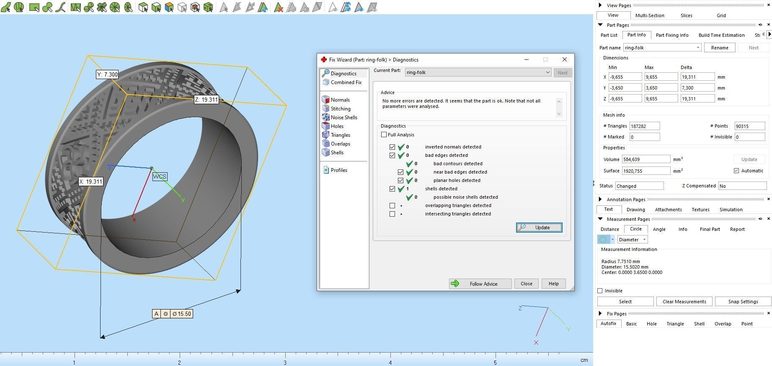Click the green triangle with red X icon
772x366 pixels.
(x=279, y=7)
